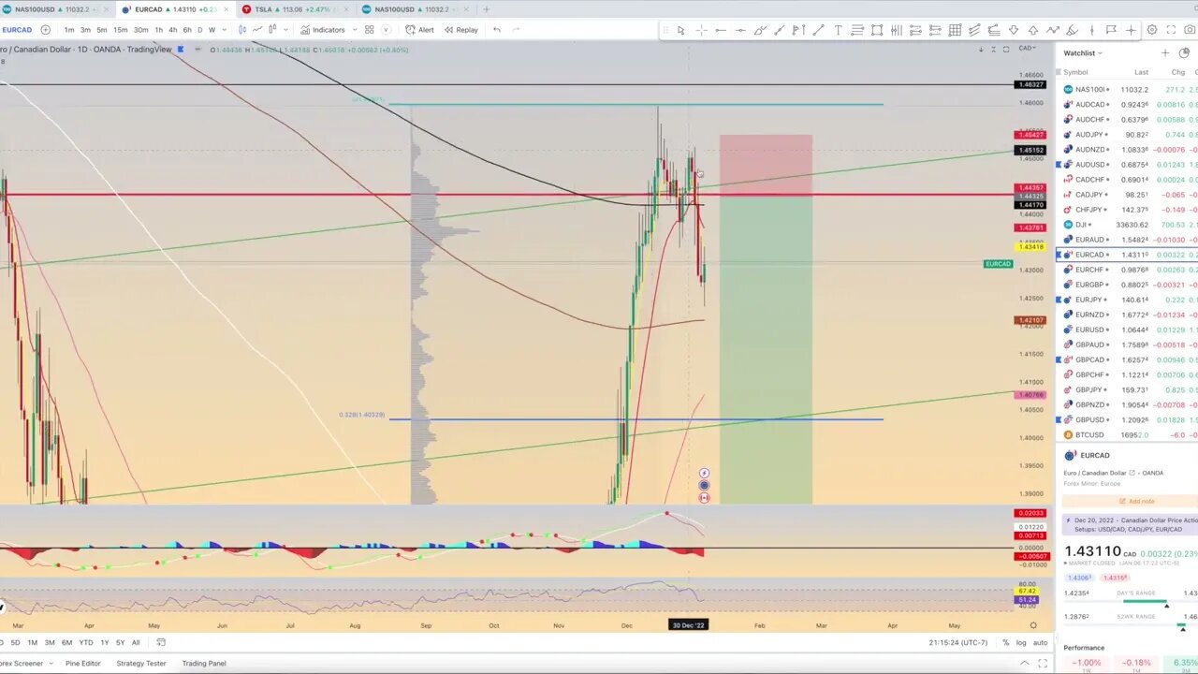Open chart axis settings gear at bottom
This screenshot has height=674, width=1198.
[x=1033, y=625]
